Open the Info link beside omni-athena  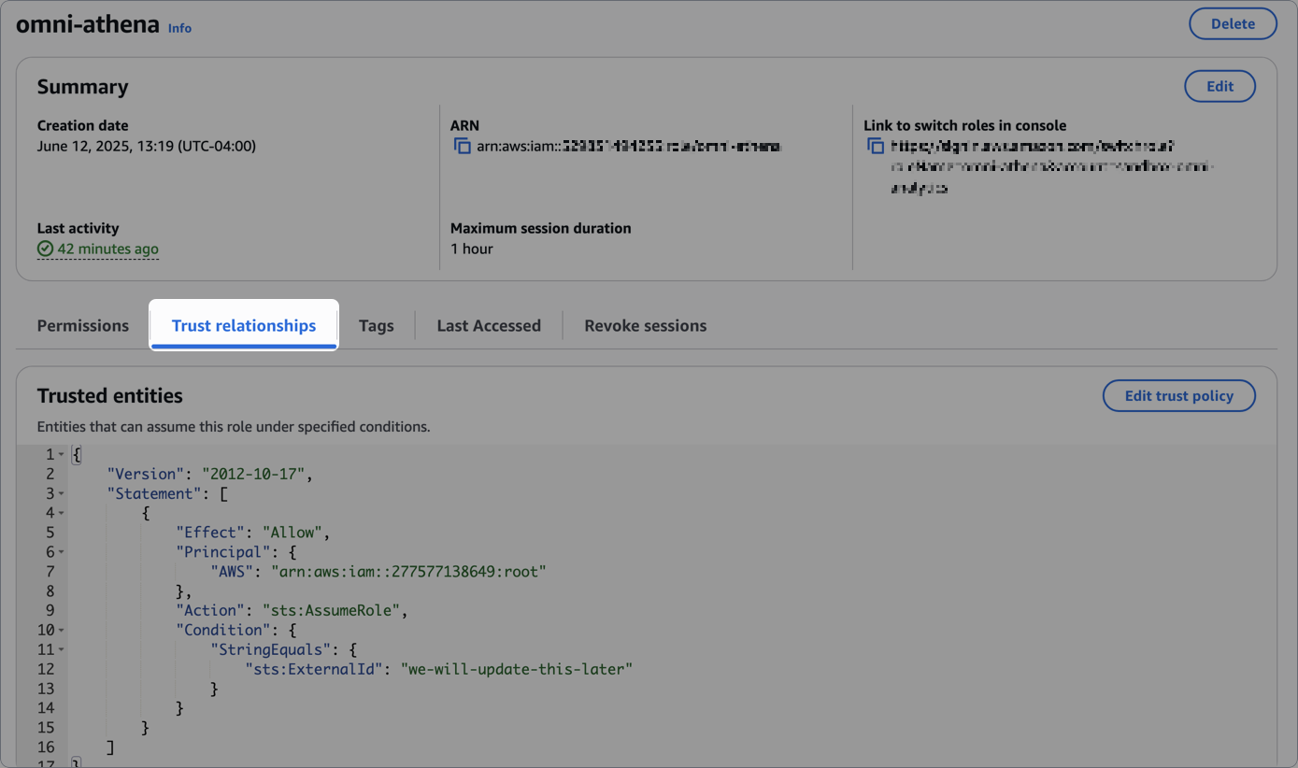pyautogui.click(x=179, y=28)
